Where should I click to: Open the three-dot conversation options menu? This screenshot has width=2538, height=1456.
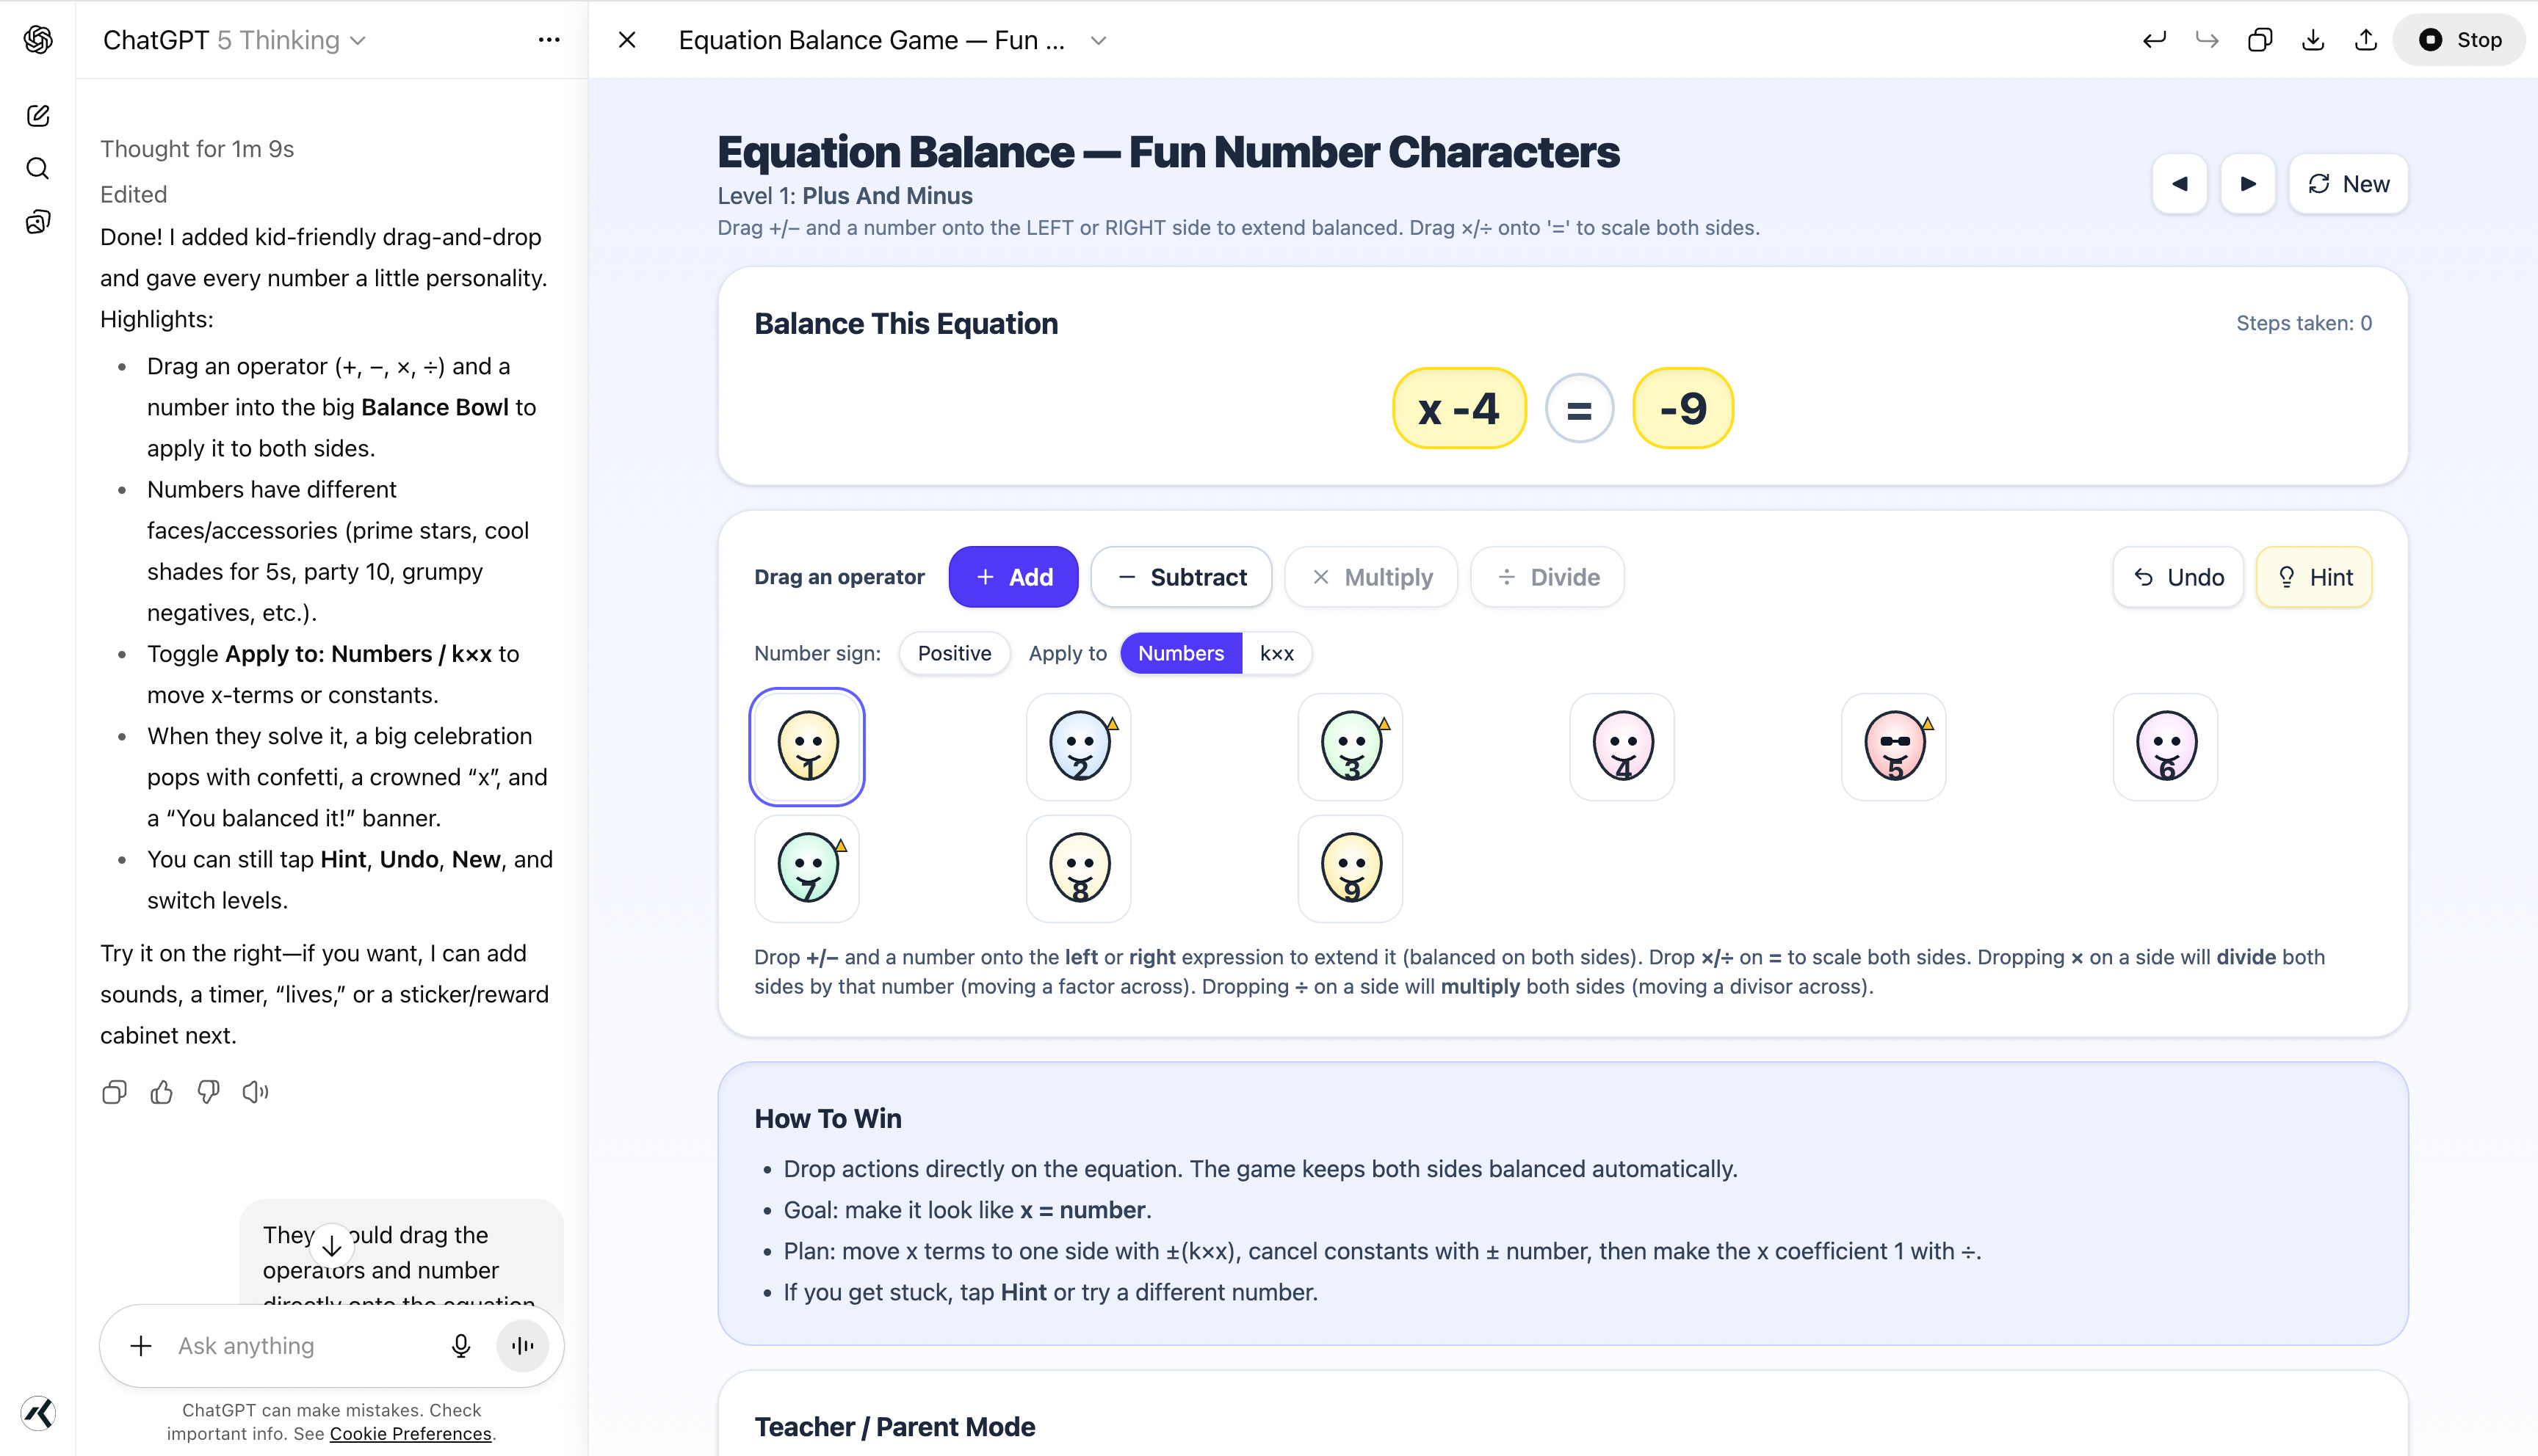pos(549,40)
